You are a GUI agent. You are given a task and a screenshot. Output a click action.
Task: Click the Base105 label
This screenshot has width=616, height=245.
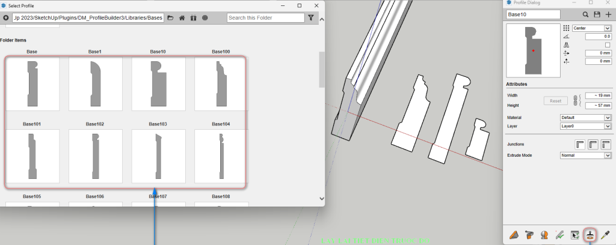click(x=32, y=196)
